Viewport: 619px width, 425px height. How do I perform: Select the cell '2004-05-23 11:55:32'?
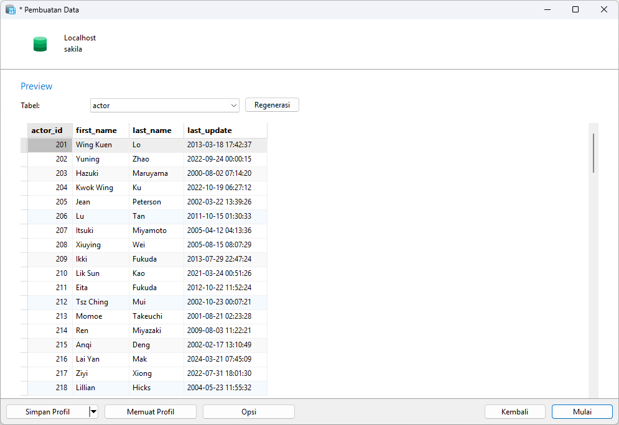[225, 388]
